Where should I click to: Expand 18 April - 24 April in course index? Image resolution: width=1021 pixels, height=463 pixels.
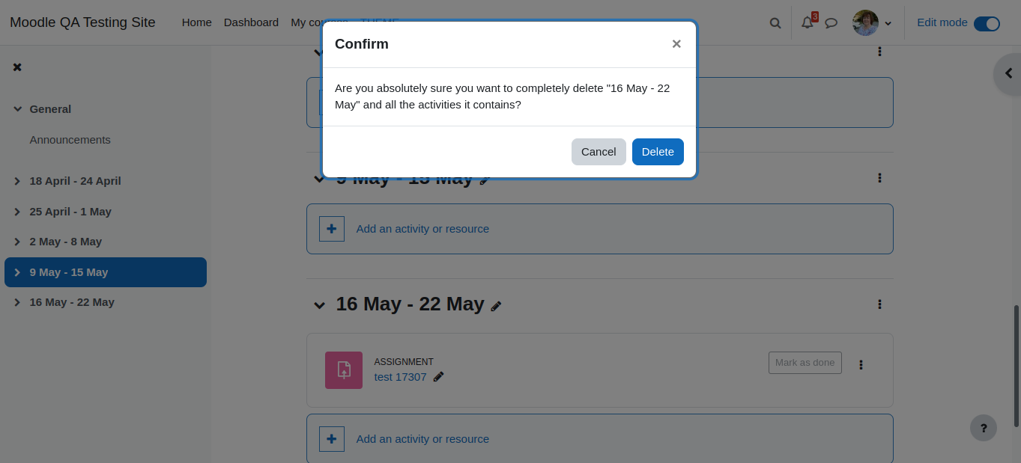coord(17,181)
